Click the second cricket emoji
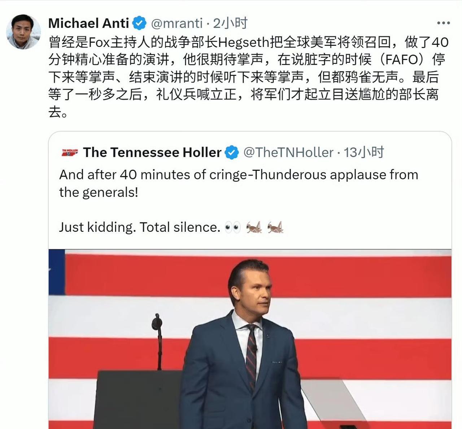This screenshot has height=429, width=462. click(275, 227)
